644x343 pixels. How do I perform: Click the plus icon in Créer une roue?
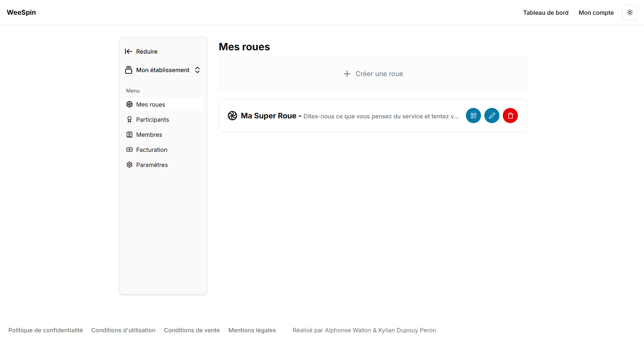pyautogui.click(x=347, y=74)
